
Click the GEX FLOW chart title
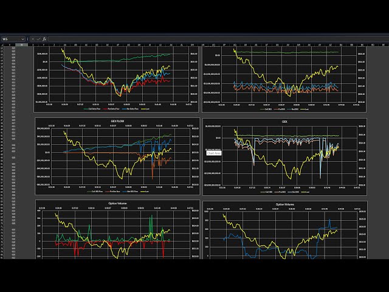point(117,121)
